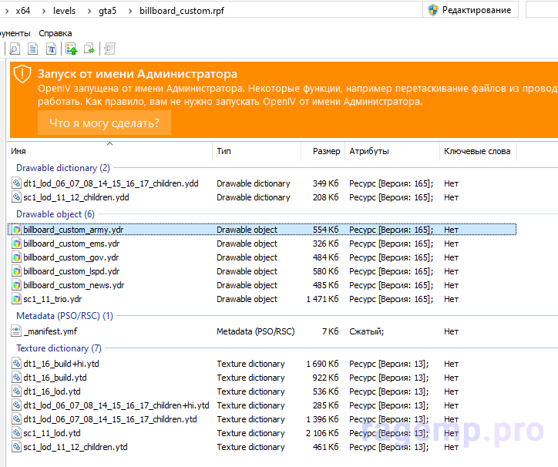This screenshot has width=558, height=467.
Task: Expand breadcrumb arrow before billboard_custom.rpf
Action: [129, 10]
